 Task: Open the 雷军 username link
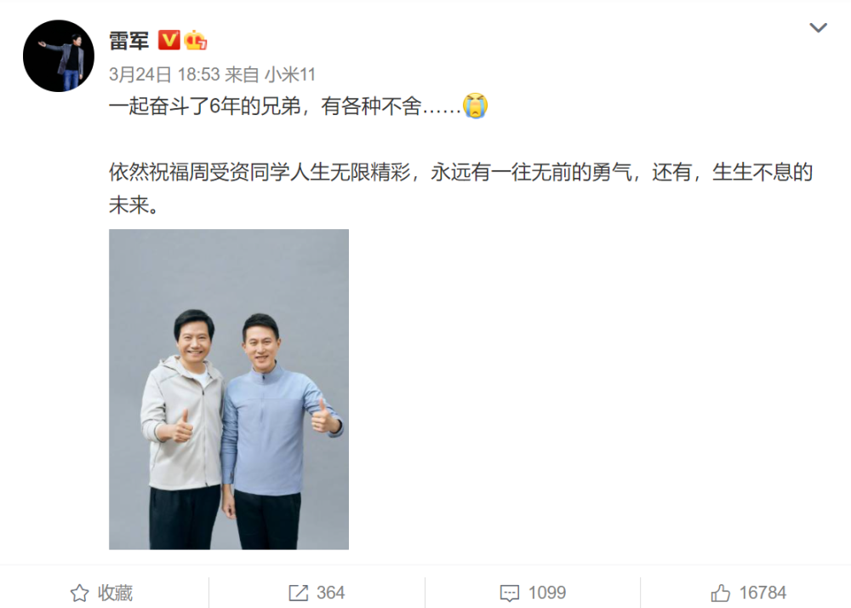point(129,41)
